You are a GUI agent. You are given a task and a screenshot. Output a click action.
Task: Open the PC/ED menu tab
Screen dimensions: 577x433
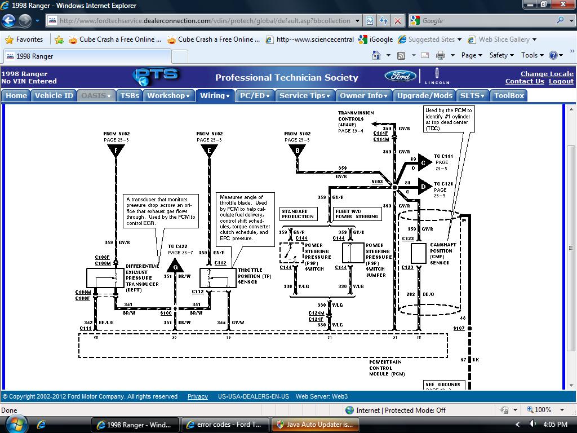[x=255, y=95]
